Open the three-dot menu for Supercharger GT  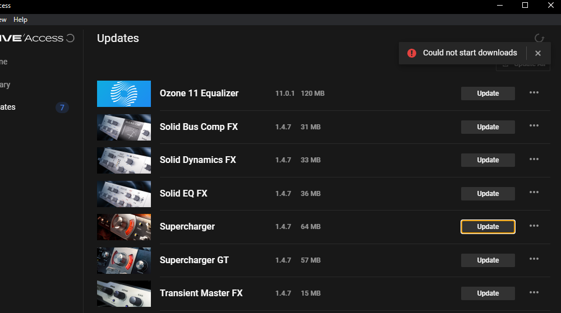(534, 259)
